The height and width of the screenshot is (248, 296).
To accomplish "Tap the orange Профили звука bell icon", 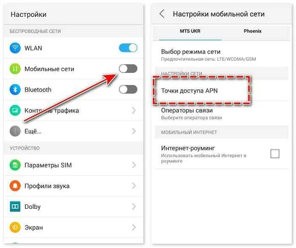I will pos(15,186).
